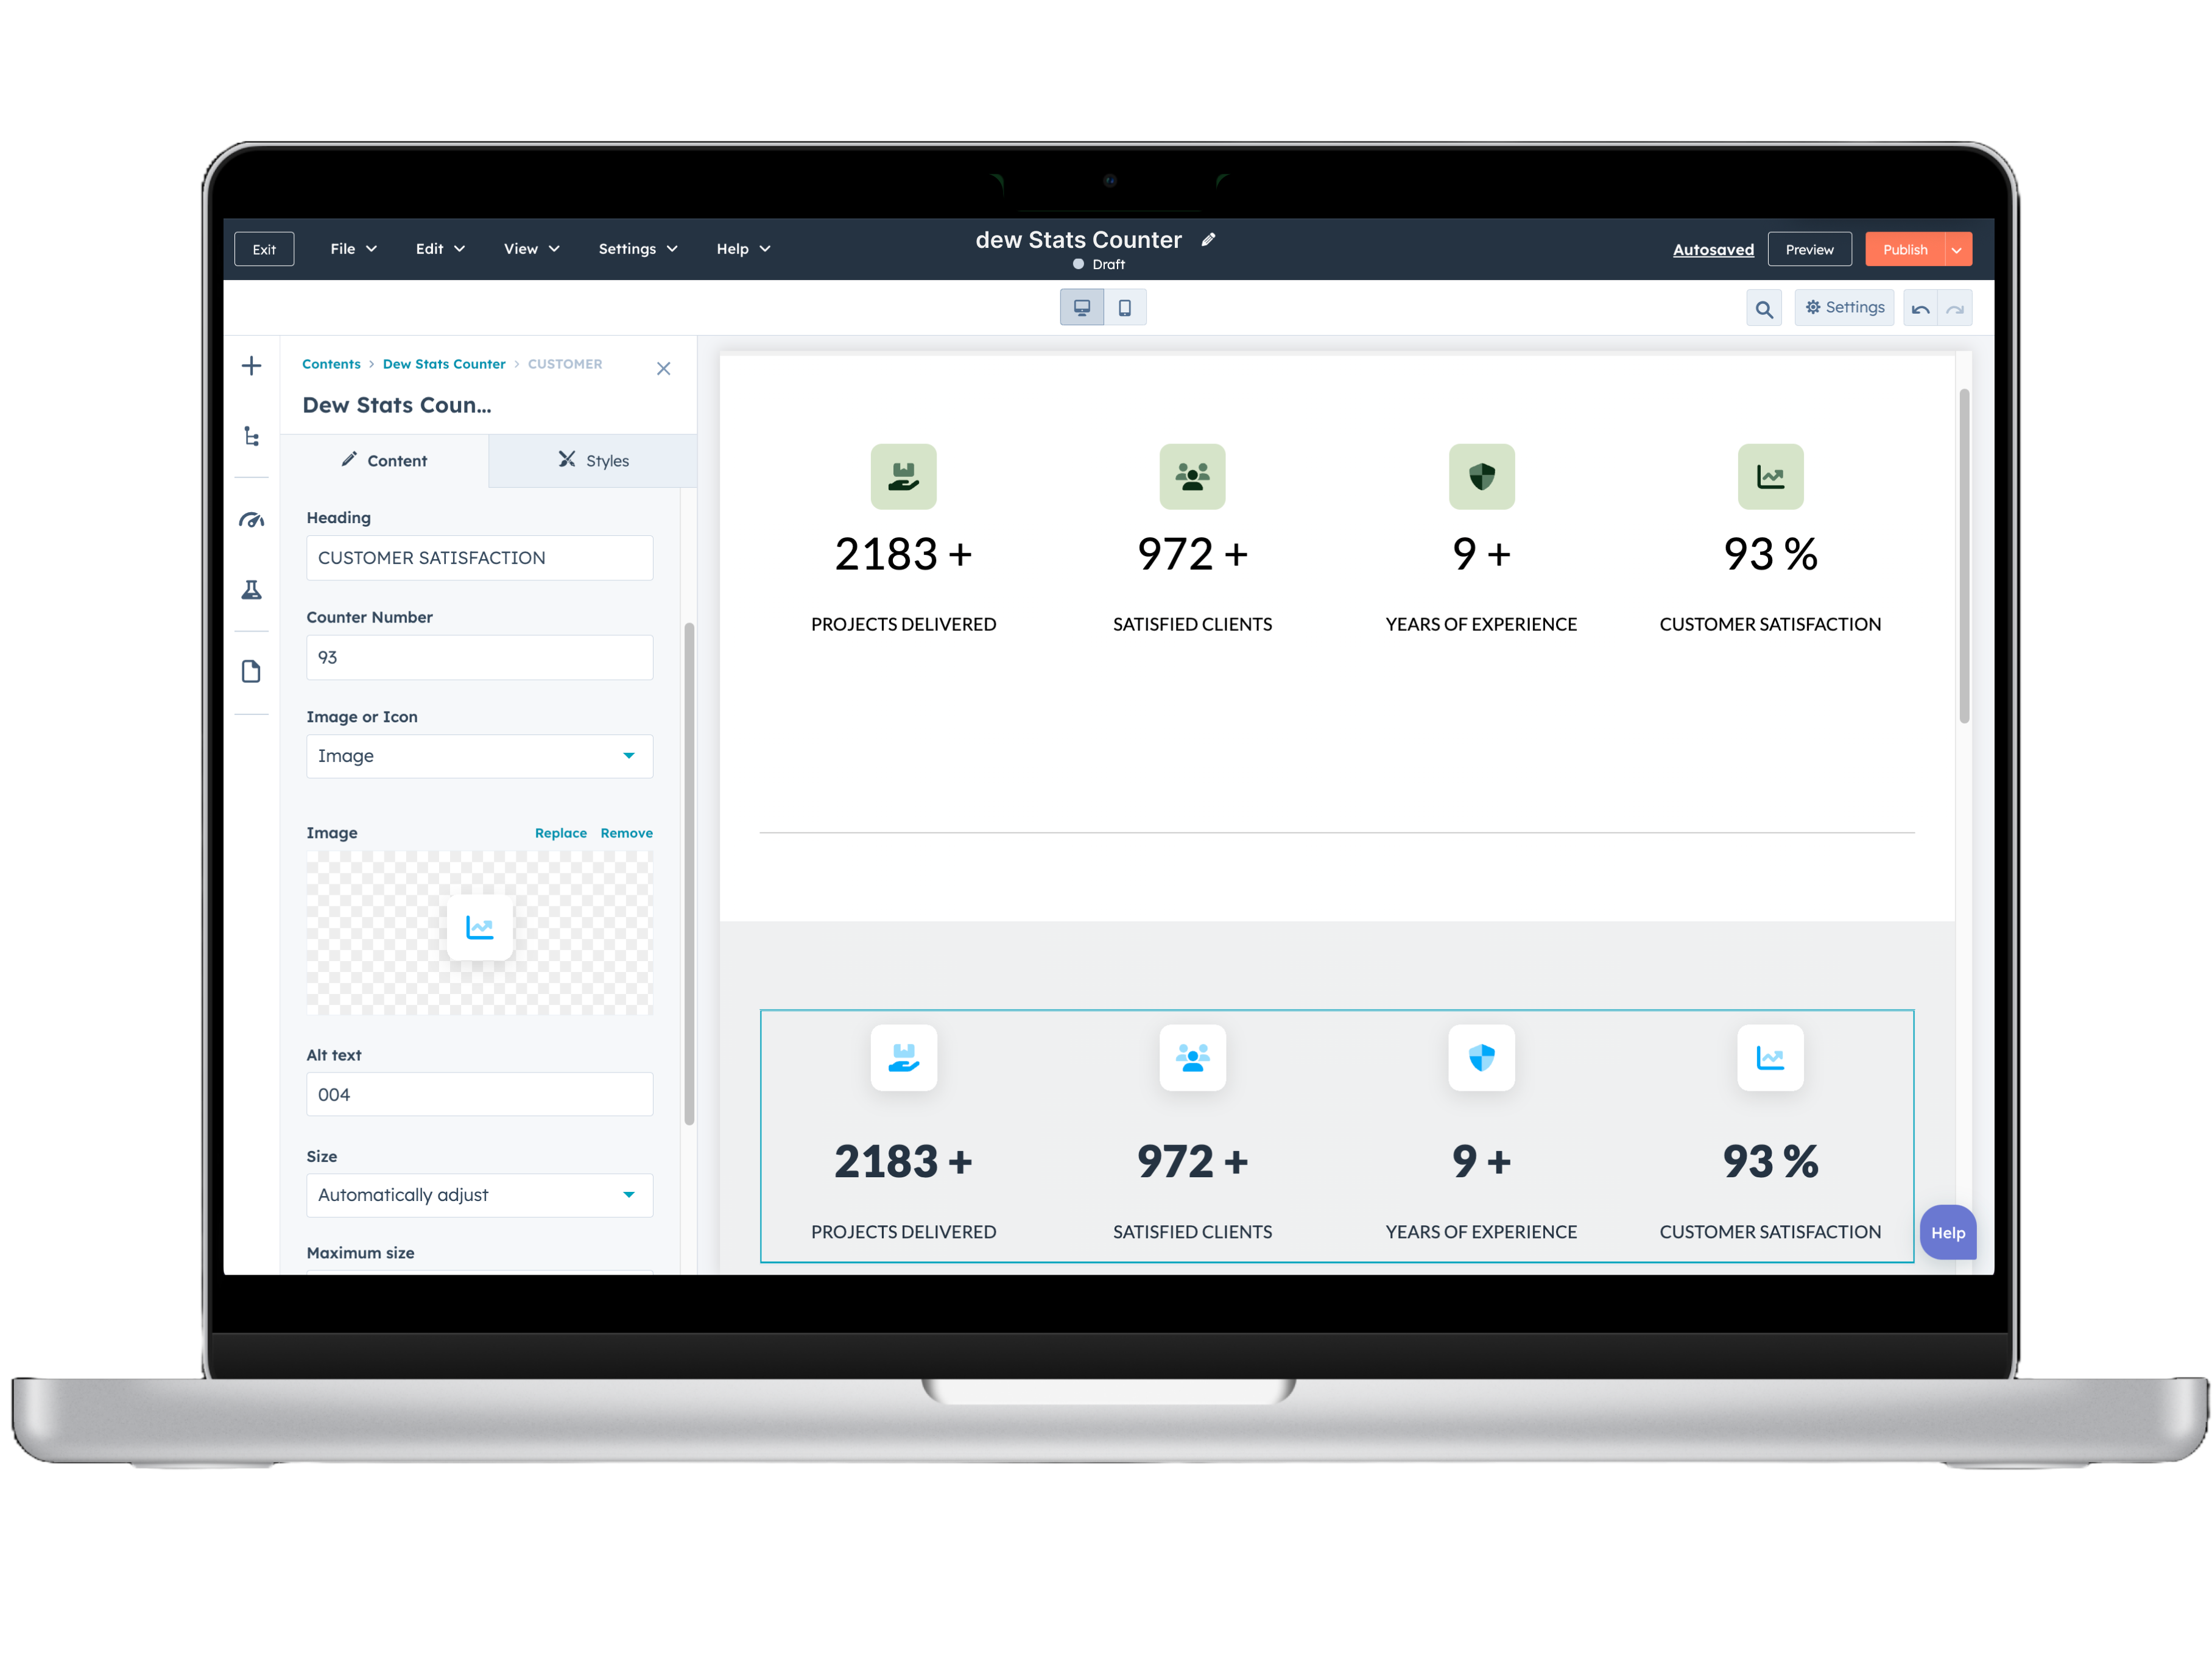Expand the Publish button arrow options

pos(1957,250)
